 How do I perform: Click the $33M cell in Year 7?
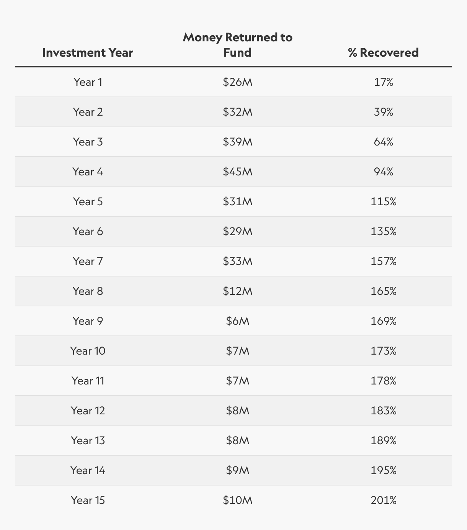(x=237, y=261)
